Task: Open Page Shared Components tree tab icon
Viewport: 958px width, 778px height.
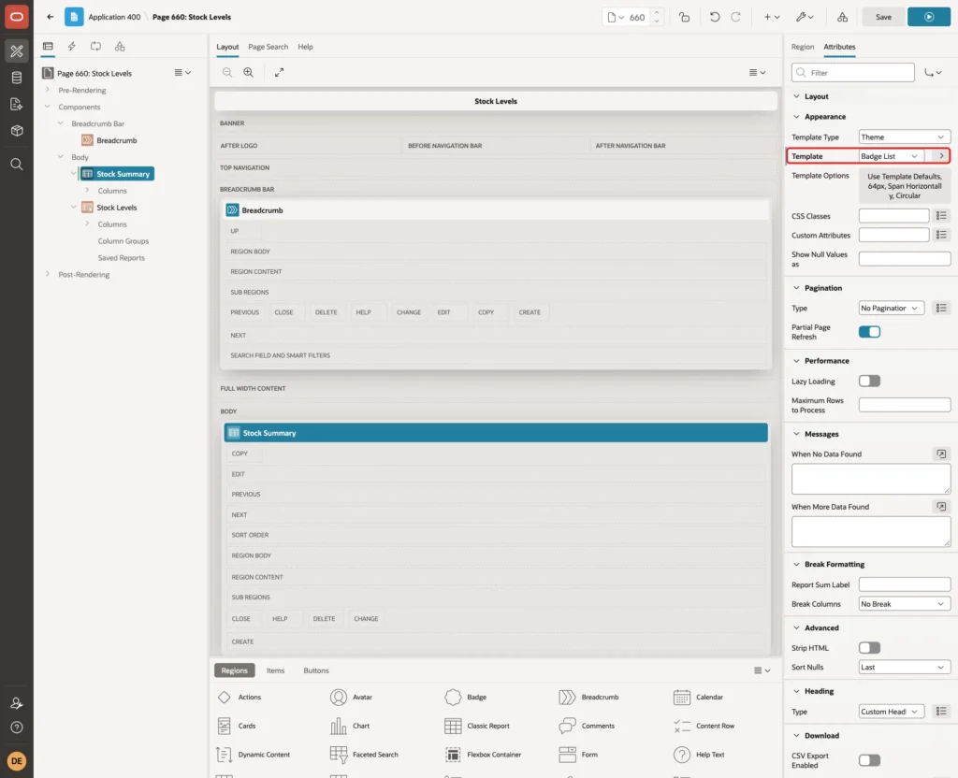Action: pos(120,47)
